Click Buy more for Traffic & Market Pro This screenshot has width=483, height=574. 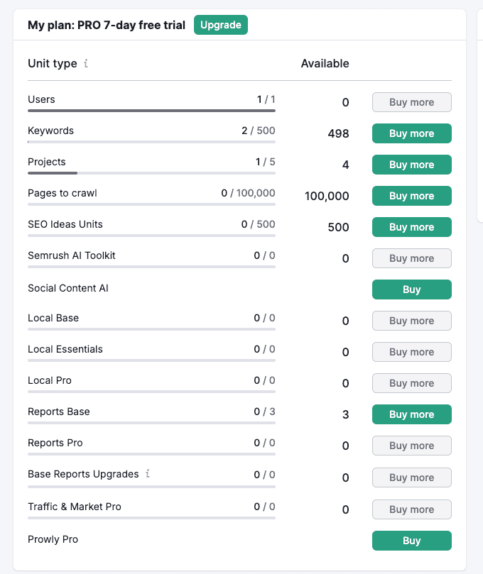point(411,509)
